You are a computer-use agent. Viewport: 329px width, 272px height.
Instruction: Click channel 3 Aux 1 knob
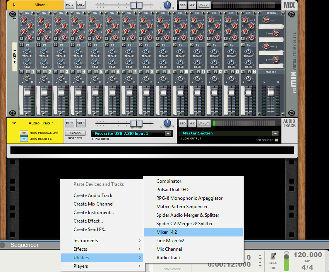[x=58, y=20]
